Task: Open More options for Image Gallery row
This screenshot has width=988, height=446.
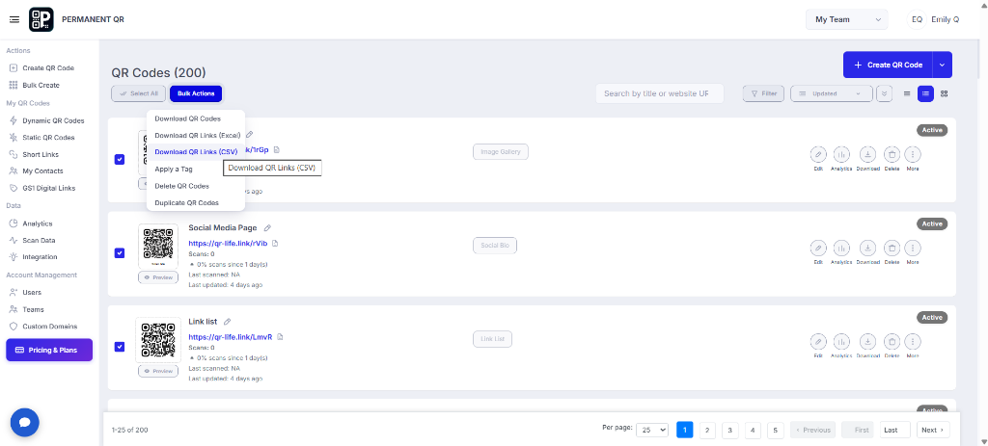Action: tap(913, 153)
